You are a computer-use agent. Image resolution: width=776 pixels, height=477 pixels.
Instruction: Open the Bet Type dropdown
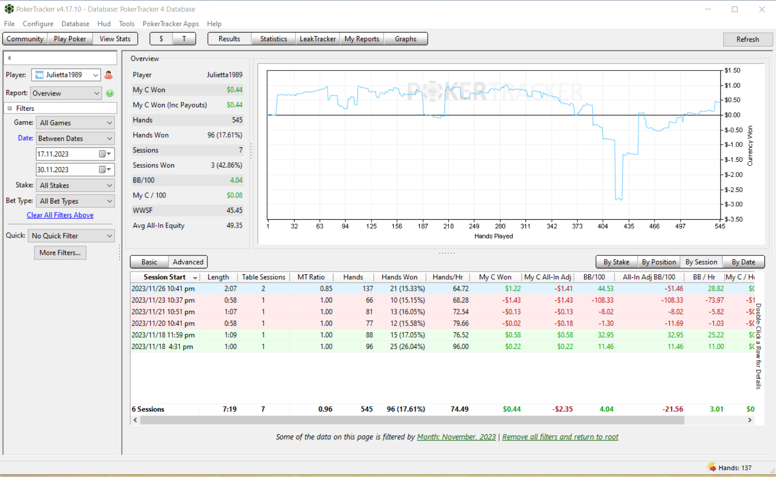(75, 201)
